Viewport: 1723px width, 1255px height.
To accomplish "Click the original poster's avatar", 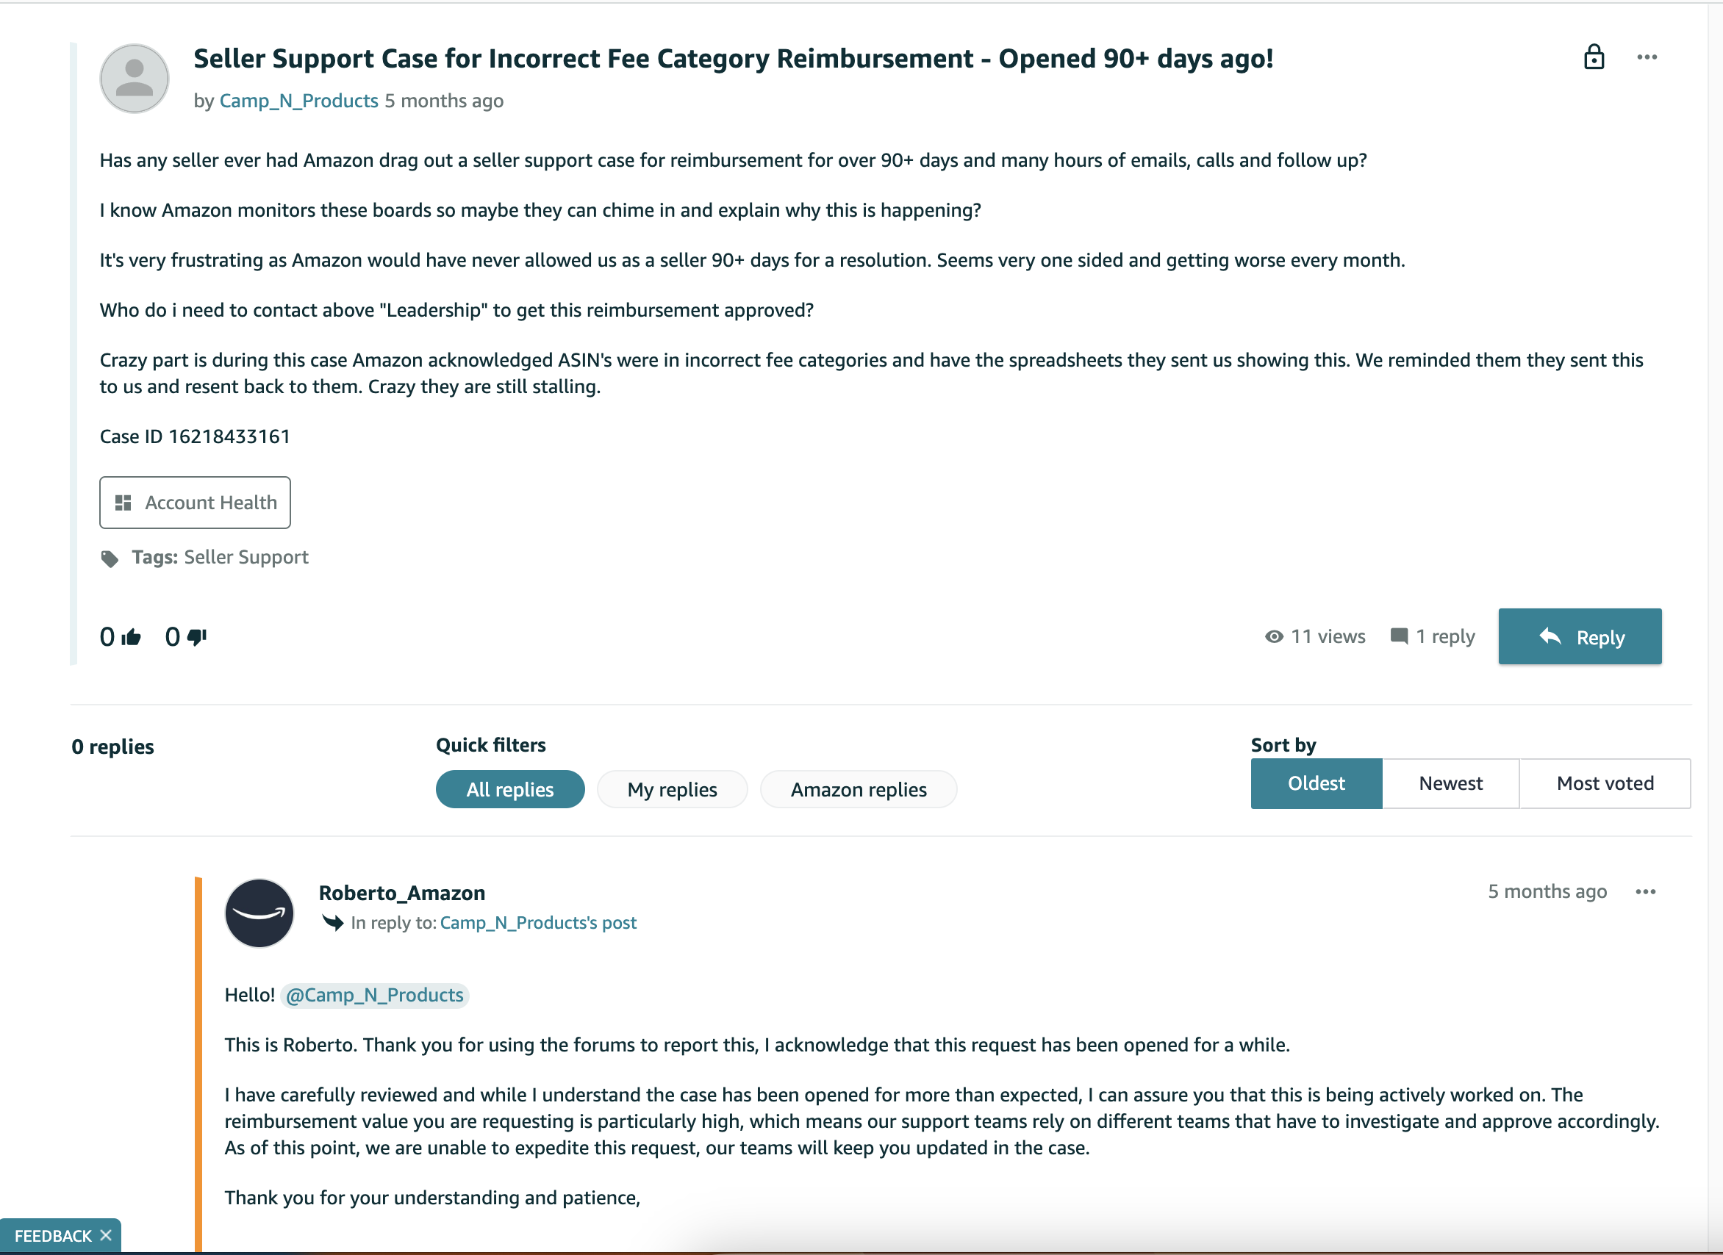I will pos(135,78).
